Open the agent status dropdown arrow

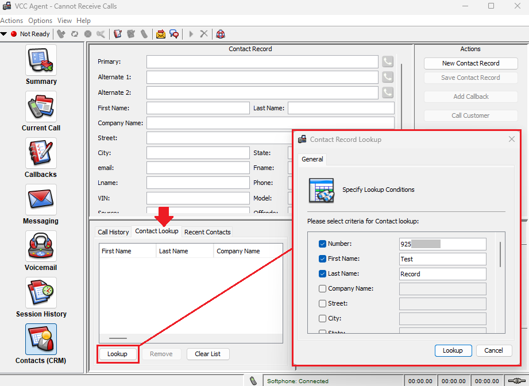pyautogui.click(x=3, y=34)
